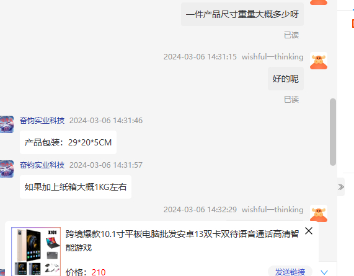354x276 pixels.
Task: Click orange bull avatar at 14:31:15
Action: (319, 61)
